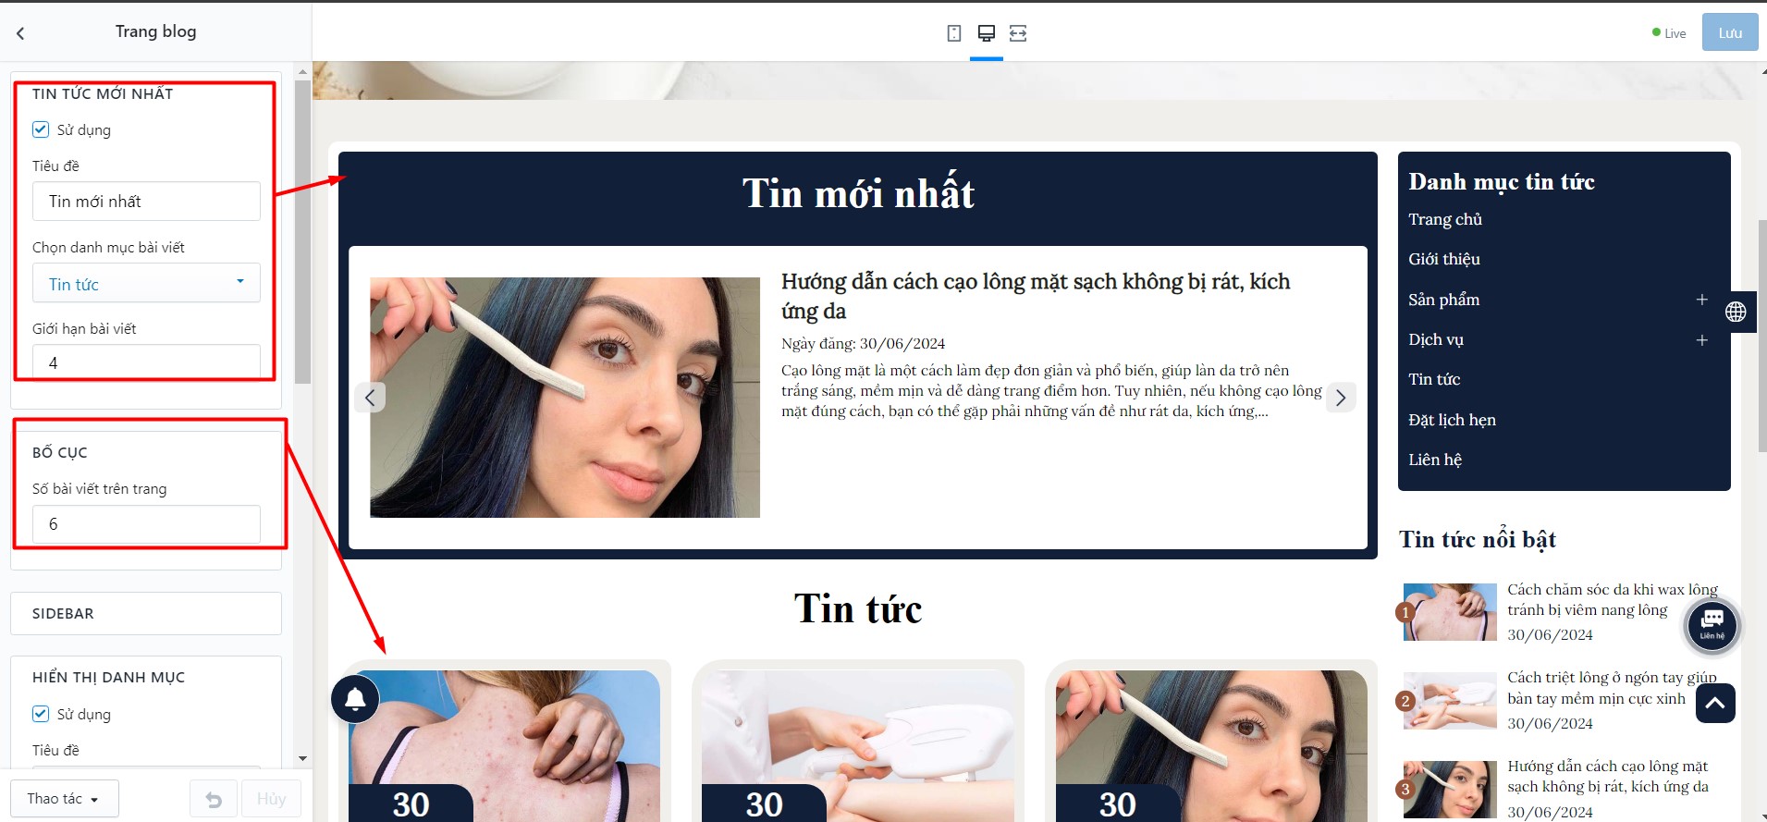The height and width of the screenshot is (822, 1767).
Task: Open Giới thiệu in Danh mục tin tức
Action: click(1444, 259)
